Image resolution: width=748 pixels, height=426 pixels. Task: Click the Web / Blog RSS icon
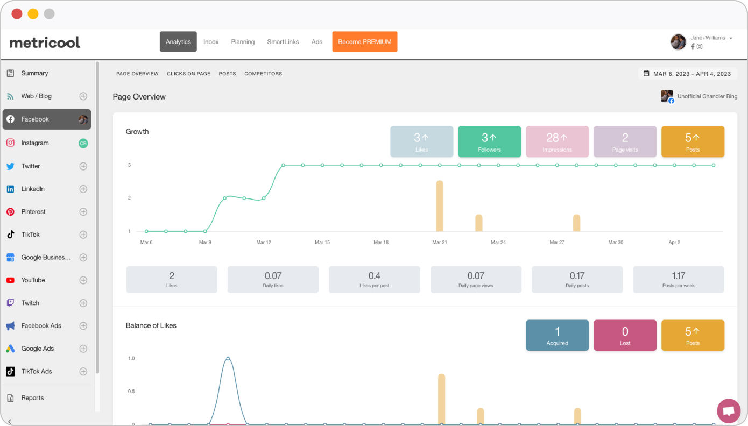tap(10, 96)
